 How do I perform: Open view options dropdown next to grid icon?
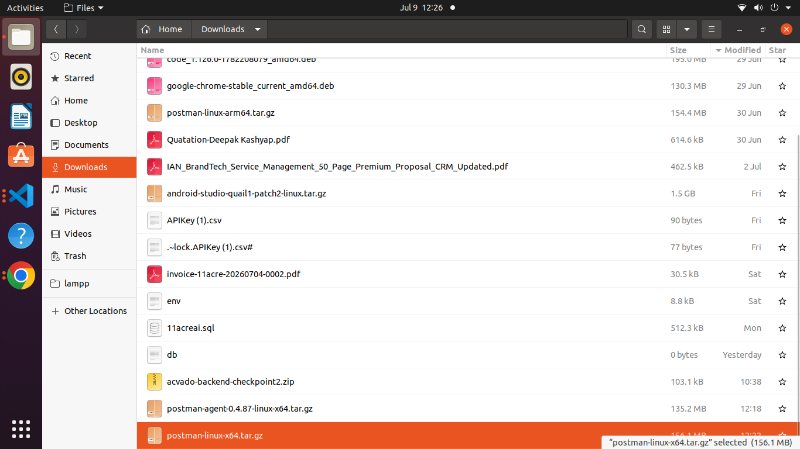click(686, 29)
